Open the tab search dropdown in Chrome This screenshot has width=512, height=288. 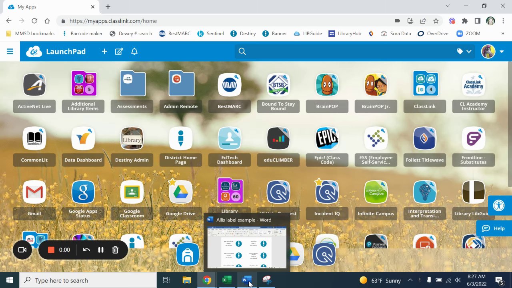pyautogui.click(x=448, y=6)
